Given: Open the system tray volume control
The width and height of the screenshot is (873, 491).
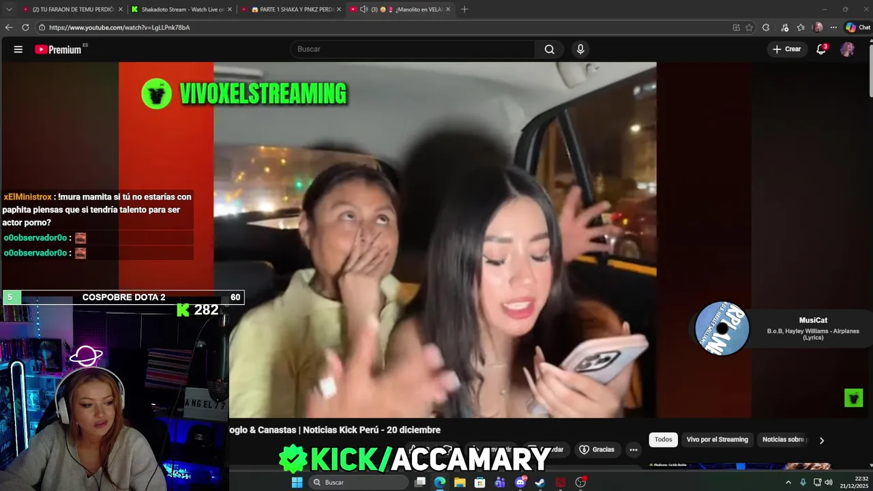Looking at the screenshot, I should click(x=829, y=482).
